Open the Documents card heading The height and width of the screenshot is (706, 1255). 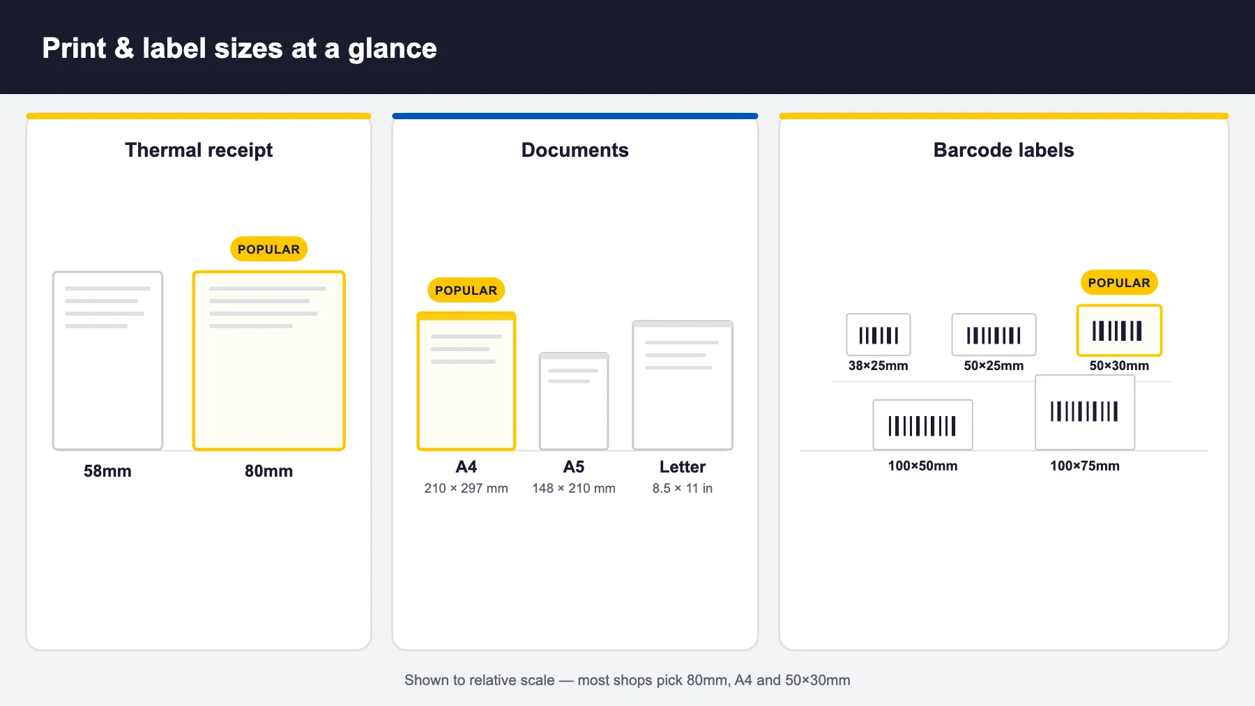[x=575, y=150]
